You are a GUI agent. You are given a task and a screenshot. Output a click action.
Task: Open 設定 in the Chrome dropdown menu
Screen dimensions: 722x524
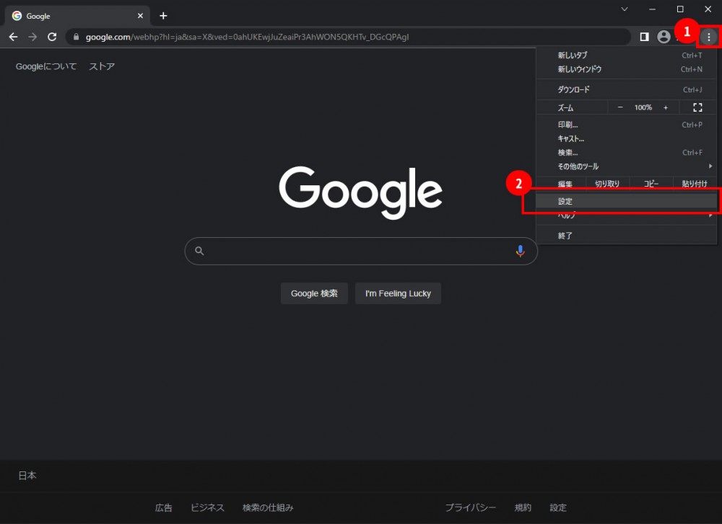click(x=626, y=201)
